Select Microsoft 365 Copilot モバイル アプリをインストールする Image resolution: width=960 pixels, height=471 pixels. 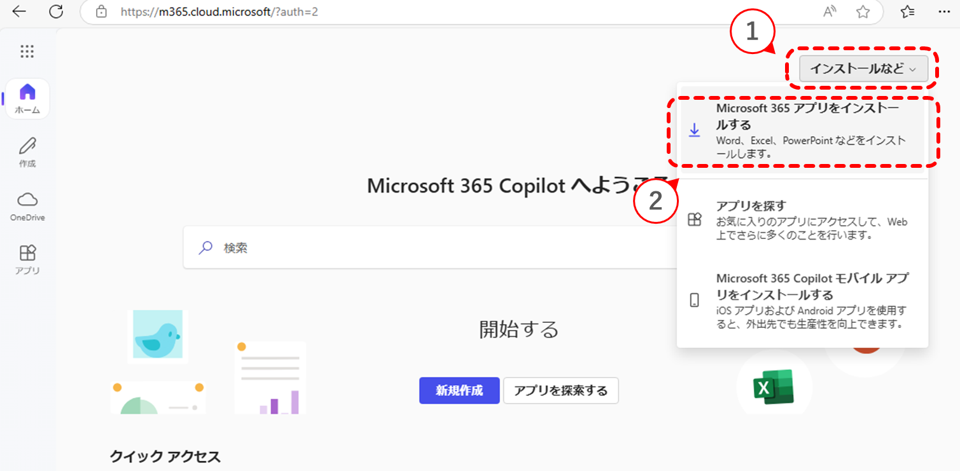(x=802, y=301)
